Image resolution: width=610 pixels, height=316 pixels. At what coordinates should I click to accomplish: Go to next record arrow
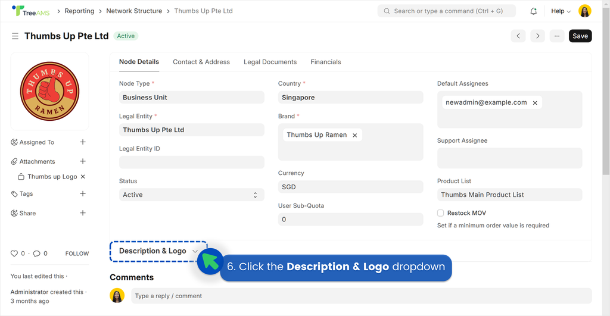538,36
